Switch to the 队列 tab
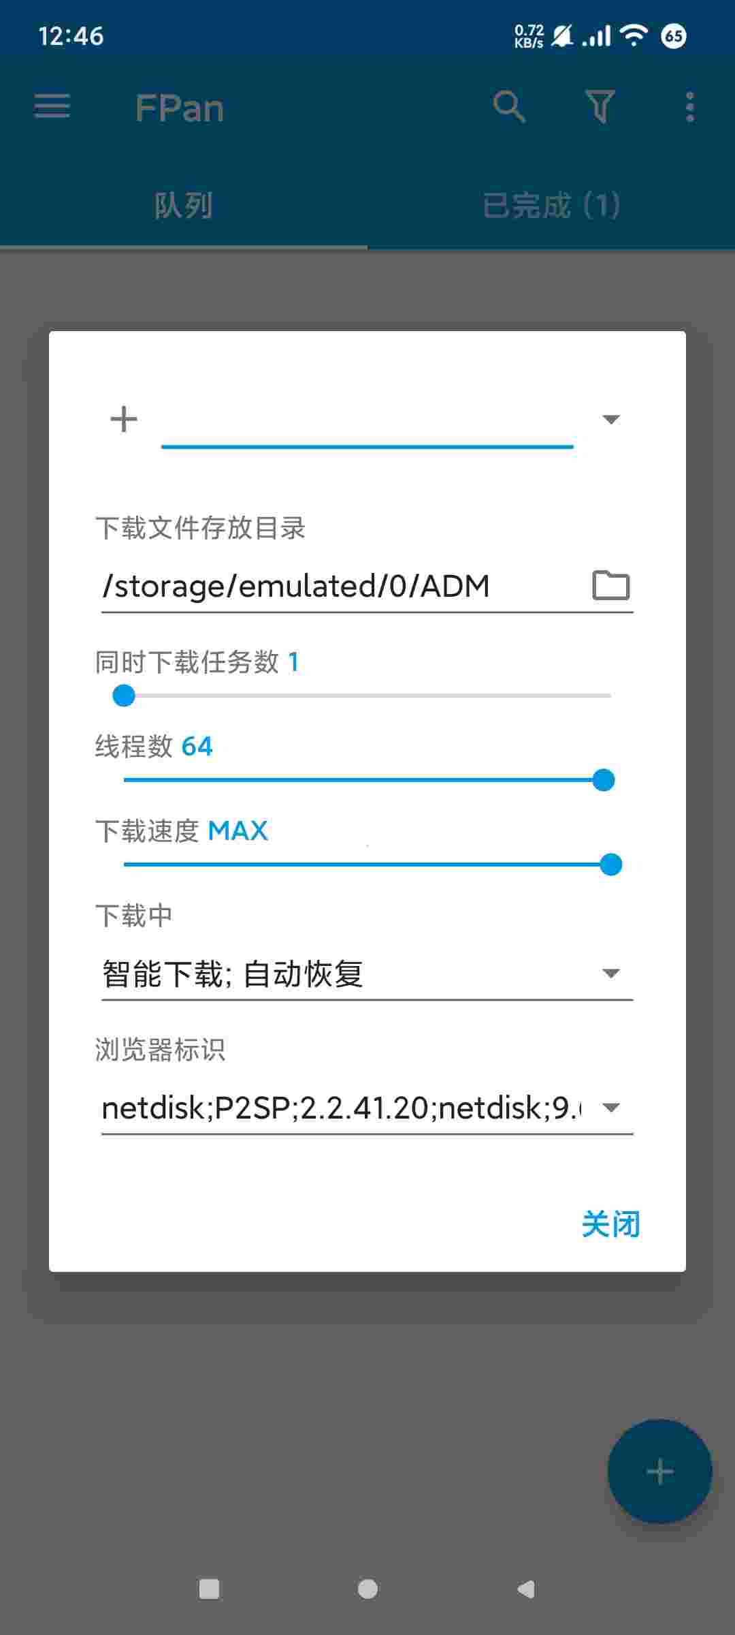Image resolution: width=735 pixels, height=1635 pixels. [x=184, y=205]
